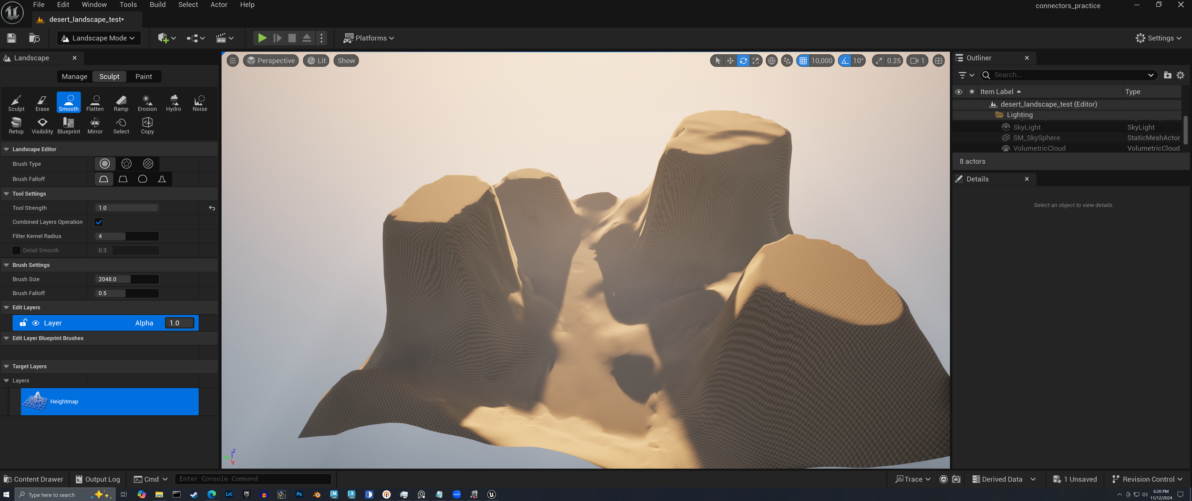Adjust the Brush Size slider
The image size is (1192, 501).
[x=127, y=280]
